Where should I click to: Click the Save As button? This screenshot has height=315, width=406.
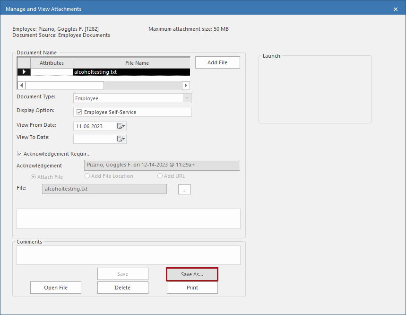click(192, 274)
